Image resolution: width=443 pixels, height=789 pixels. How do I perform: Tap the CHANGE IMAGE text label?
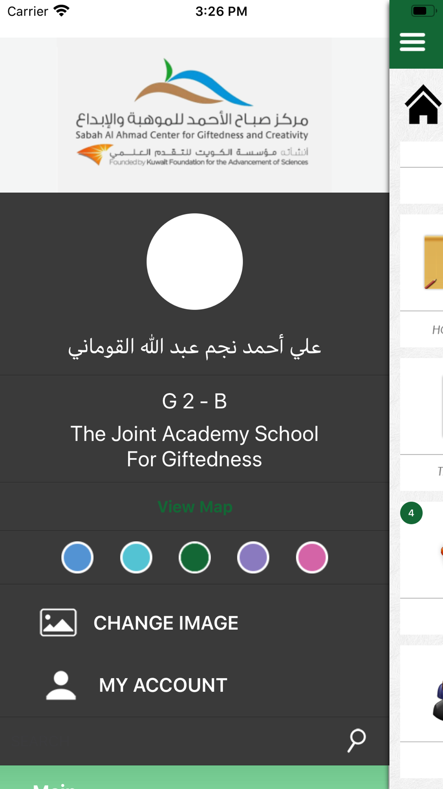tap(166, 623)
